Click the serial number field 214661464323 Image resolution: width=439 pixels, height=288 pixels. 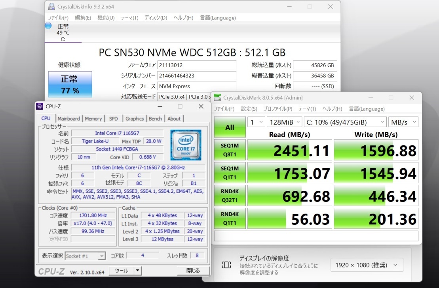click(x=197, y=76)
